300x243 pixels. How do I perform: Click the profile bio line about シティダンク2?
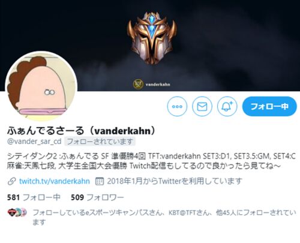(x=151, y=156)
